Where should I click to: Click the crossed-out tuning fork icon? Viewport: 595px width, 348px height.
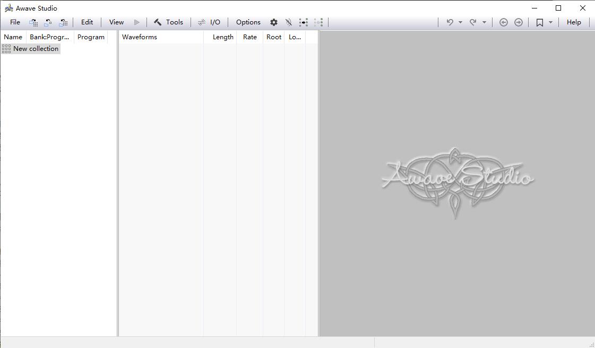pos(289,22)
